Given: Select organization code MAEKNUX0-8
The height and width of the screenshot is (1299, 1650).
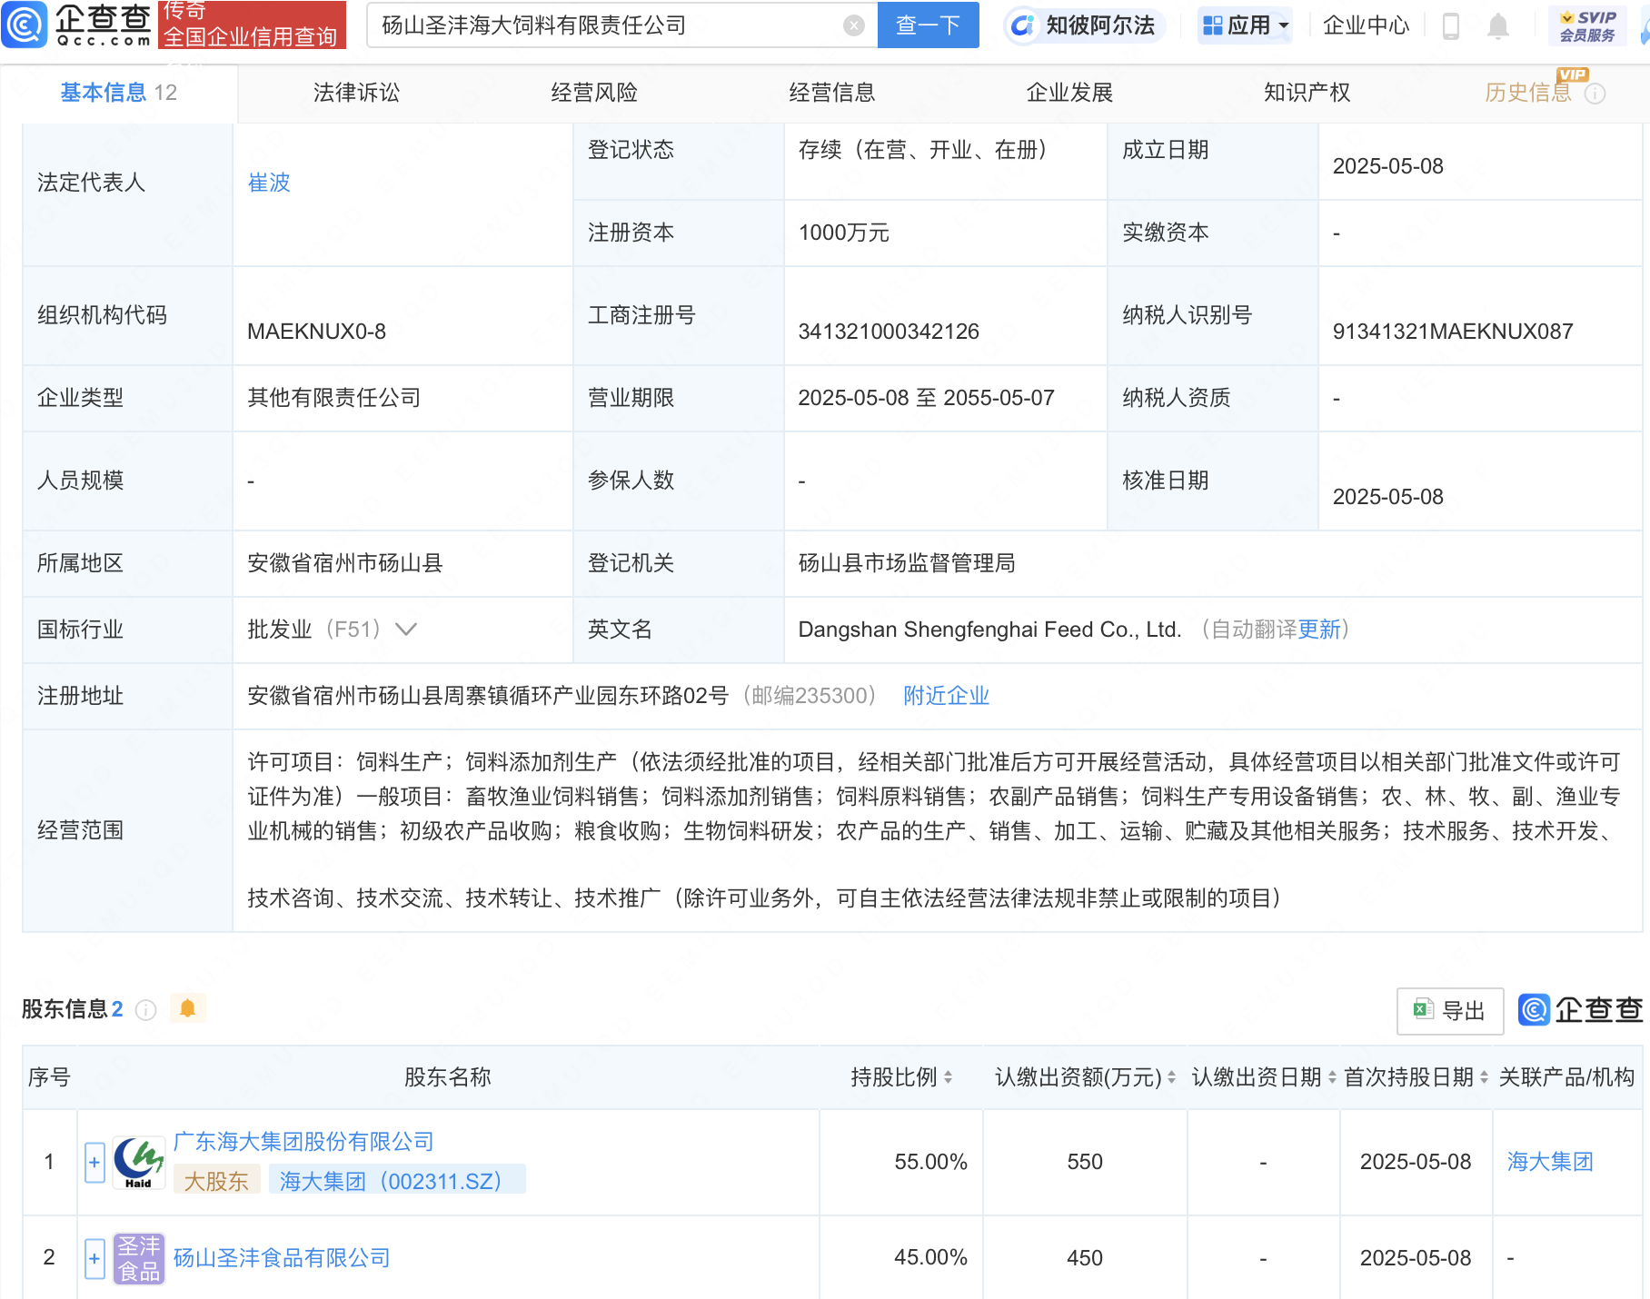Looking at the screenshot, I should 316,332.
